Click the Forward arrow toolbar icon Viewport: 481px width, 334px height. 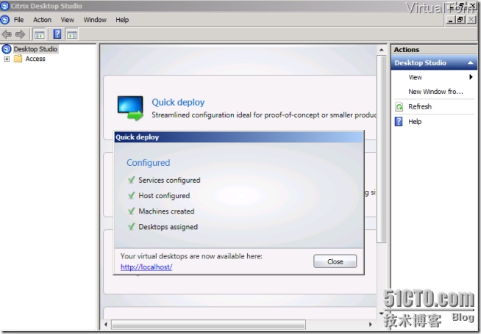[x=21, y=35]
